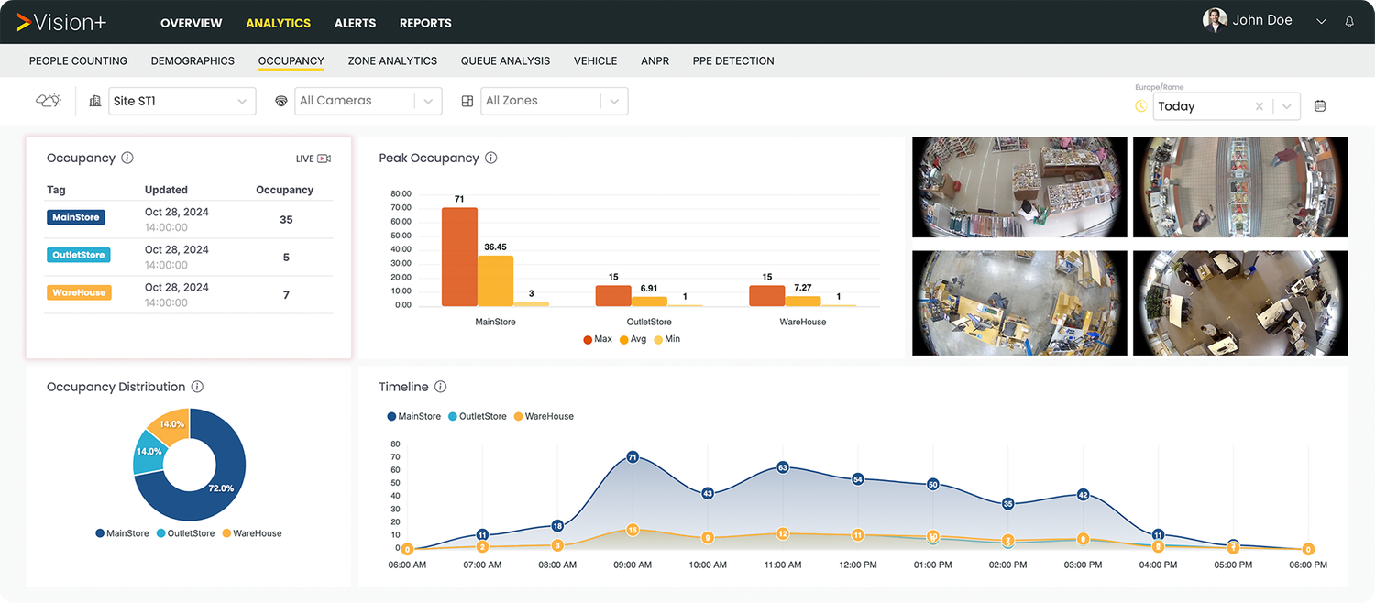Open the calendar picker icon
The image size is (1375, 603).
[x=1320, y=105]
